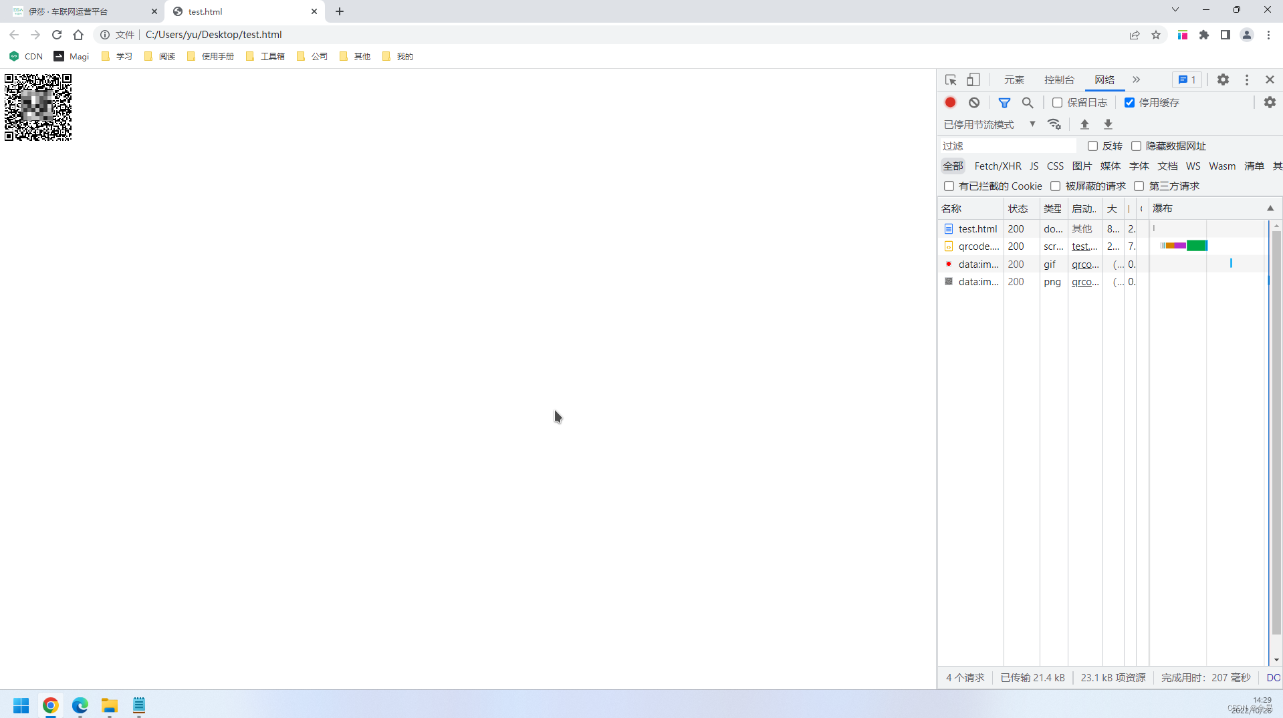Viewport: 1283px width, 718px height.
Task: Check the 有已拦截的 Cookie checkbox
Action: coord(949,186)
